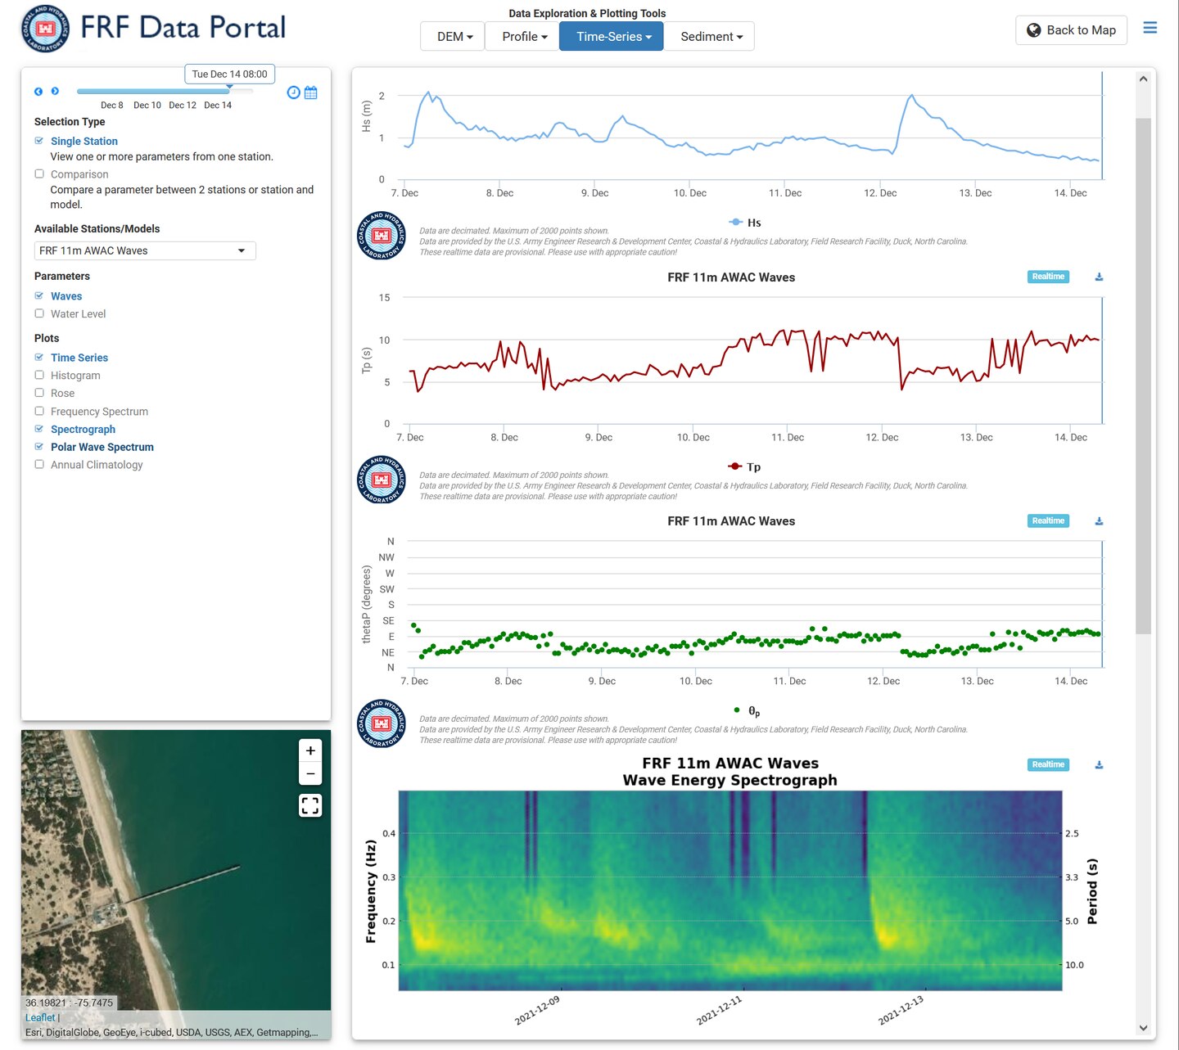Image resolution: width=1179 pixels, height=1050 pixels.
Task: Toggle the Tp legend series marker
Action: (735, 466)
